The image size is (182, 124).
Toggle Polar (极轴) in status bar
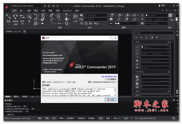pos(61,118)
